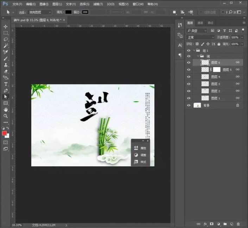Toggle visibility of 图层 6
Screen dimensions: 248x228
(189, 62)
